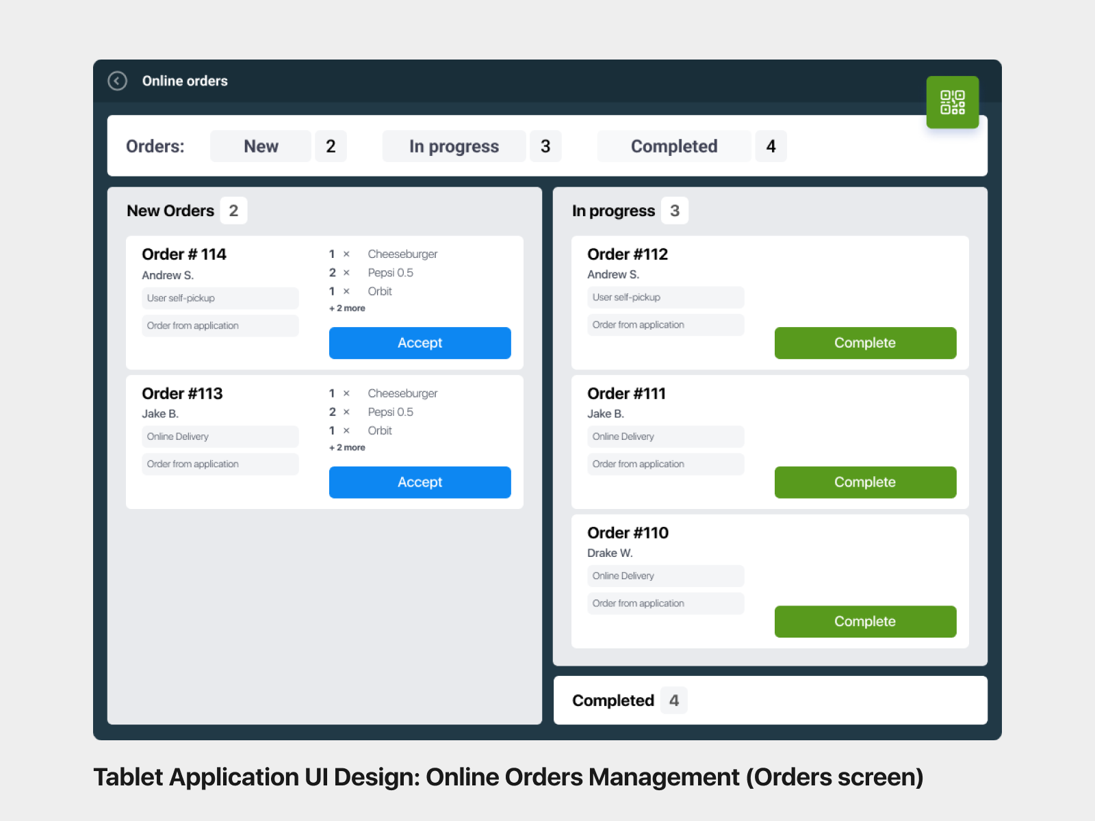
Task: Complete Order #112
Action: click(865, 343)
